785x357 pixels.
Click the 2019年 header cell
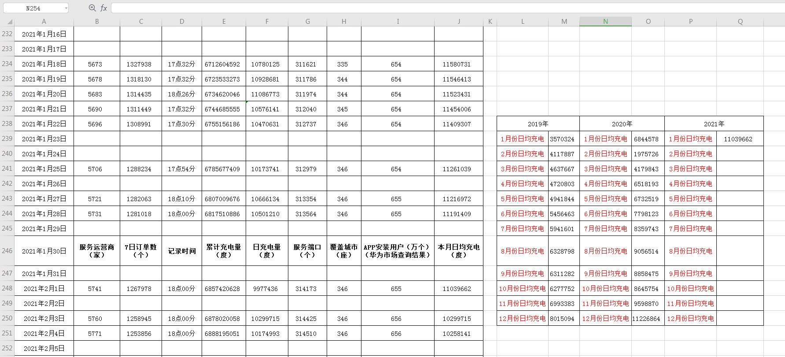(538, 124)
